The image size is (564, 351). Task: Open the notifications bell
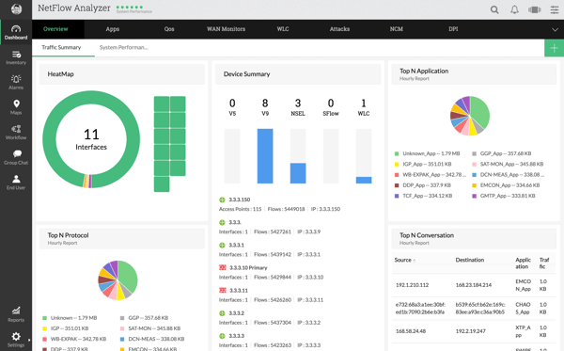(x=514, y=9)
